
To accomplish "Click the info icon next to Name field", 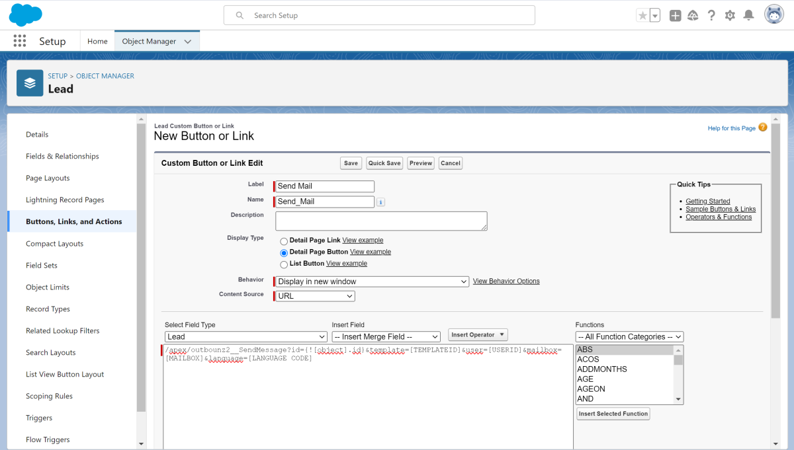I will point(380,202).
